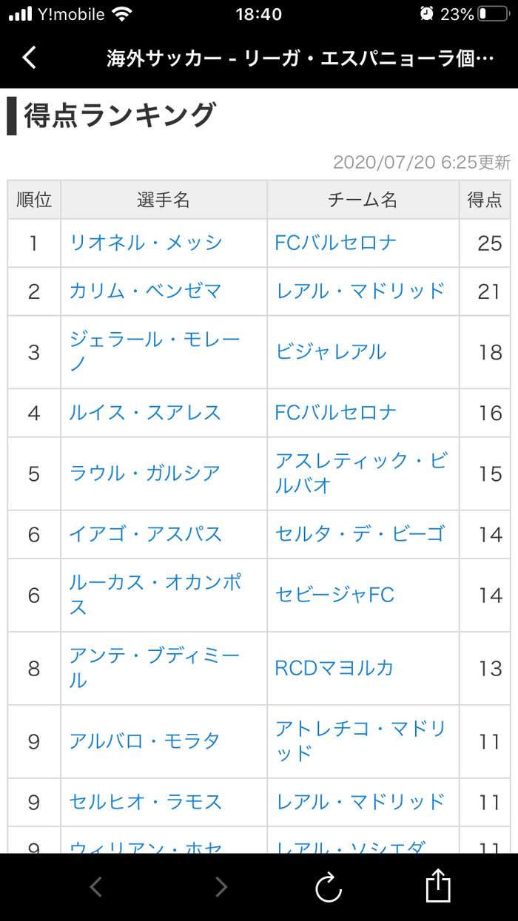Screen dimensions: 518x921
Task: Open team RCDマヨルカ
Action: click(x=334, y=668)
